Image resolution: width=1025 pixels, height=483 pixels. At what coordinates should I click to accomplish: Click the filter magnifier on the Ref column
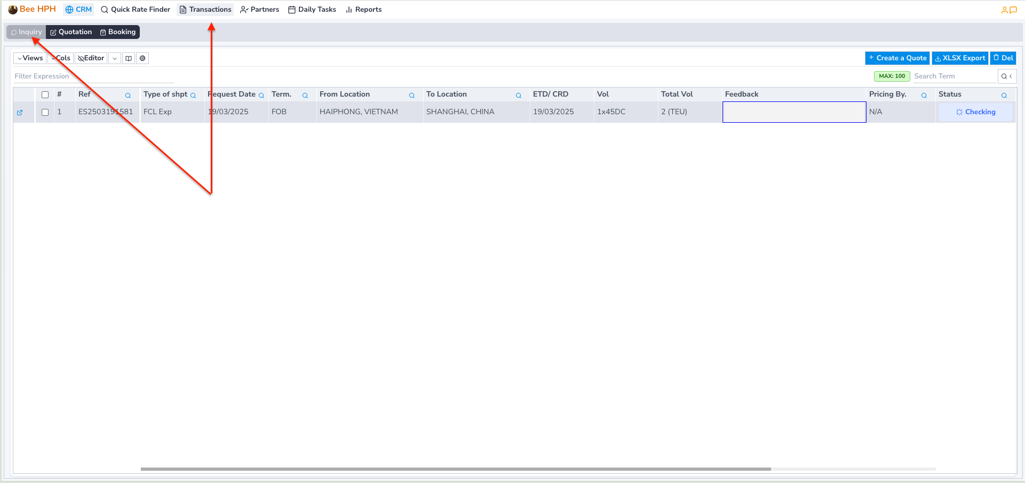(x=128, y=95)
